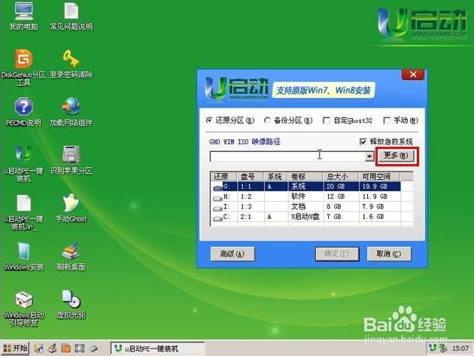474x356 pixels.
Task: Open the Windows安装 desktop icon
Action: pyautogui.click(x=23, y=257)
